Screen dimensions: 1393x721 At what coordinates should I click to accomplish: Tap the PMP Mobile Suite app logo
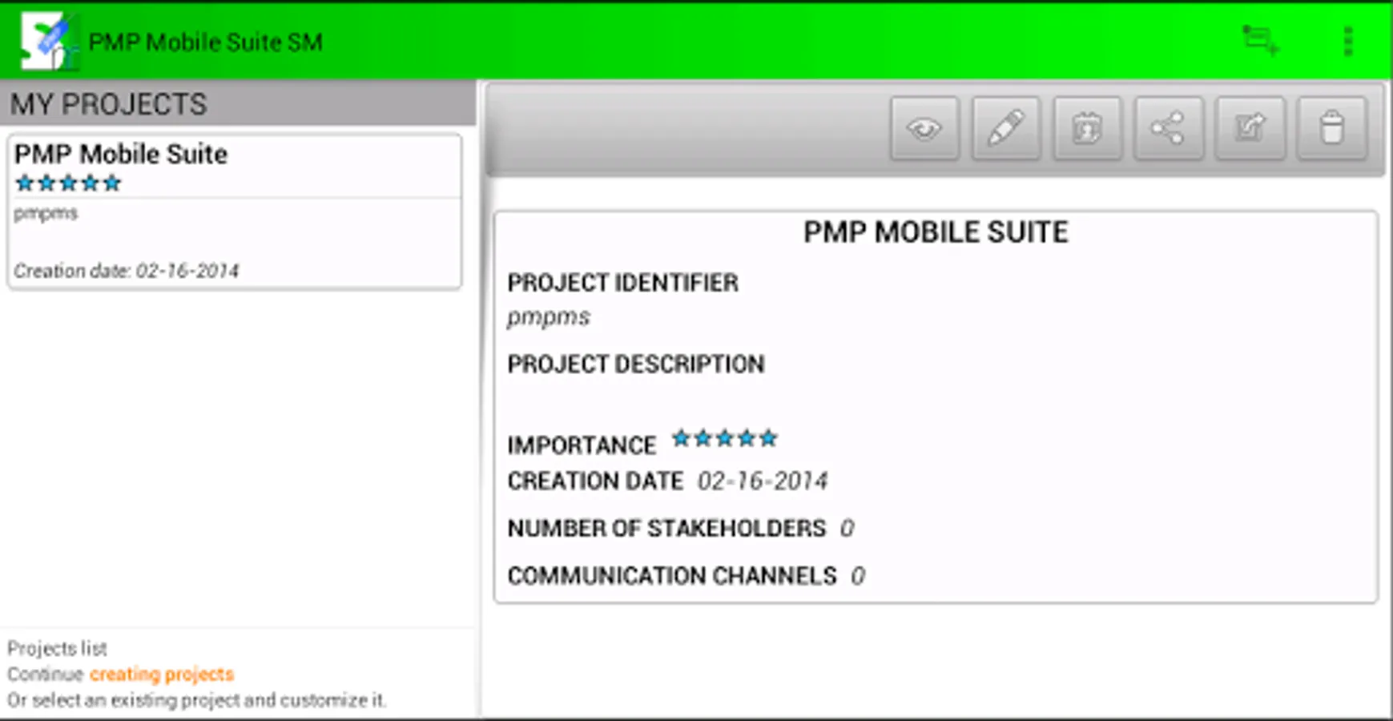[x=48, y=42]
